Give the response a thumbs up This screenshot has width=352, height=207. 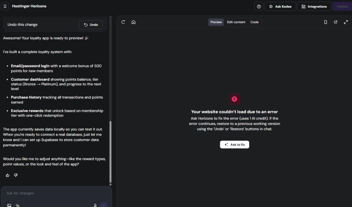8,175
